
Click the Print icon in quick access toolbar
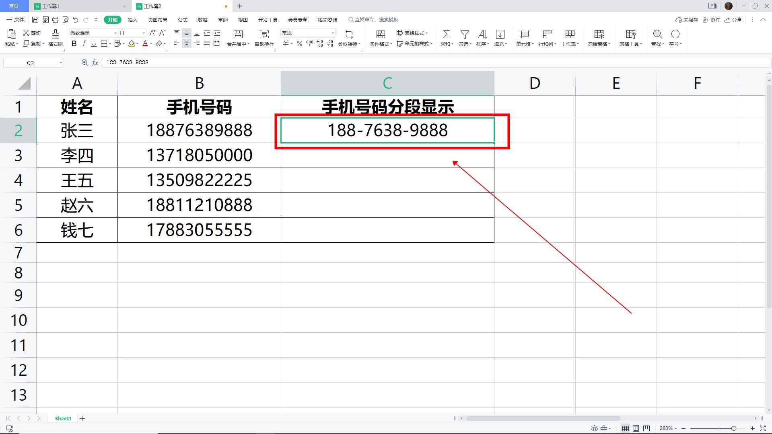(56, 20)
